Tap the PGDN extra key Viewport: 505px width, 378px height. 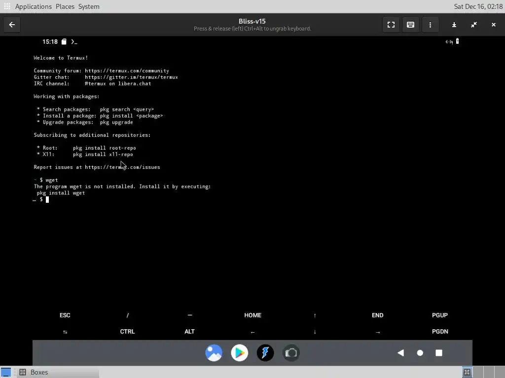coord(440,331)
